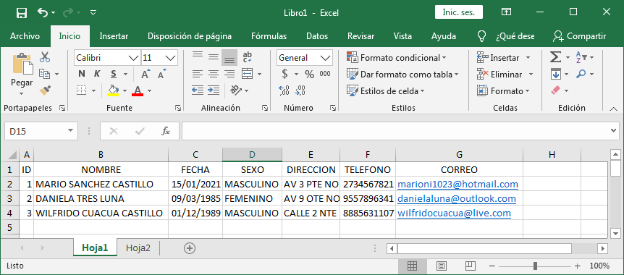624x275 pixels.
Task: Open Formato condicional menu
Action: tap(396, 58)
